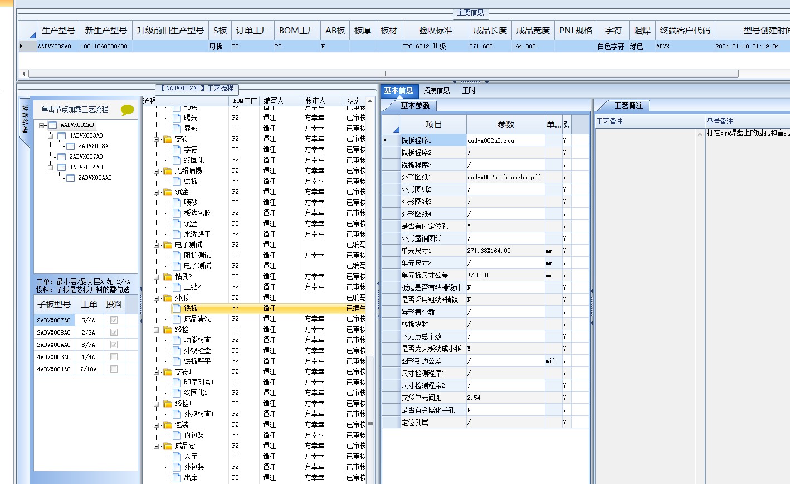Click the 项目 column header in parameters
790x484 pixels.
pyautogui.click(x=433, y=124)
